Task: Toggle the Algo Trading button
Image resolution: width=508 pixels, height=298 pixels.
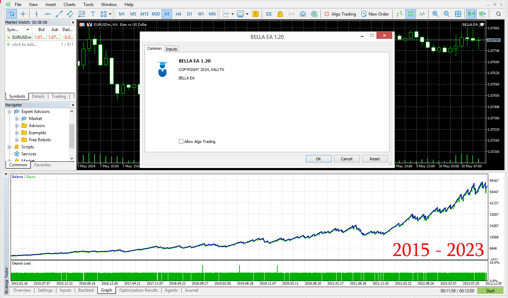Action: click(x=340, y=14)
